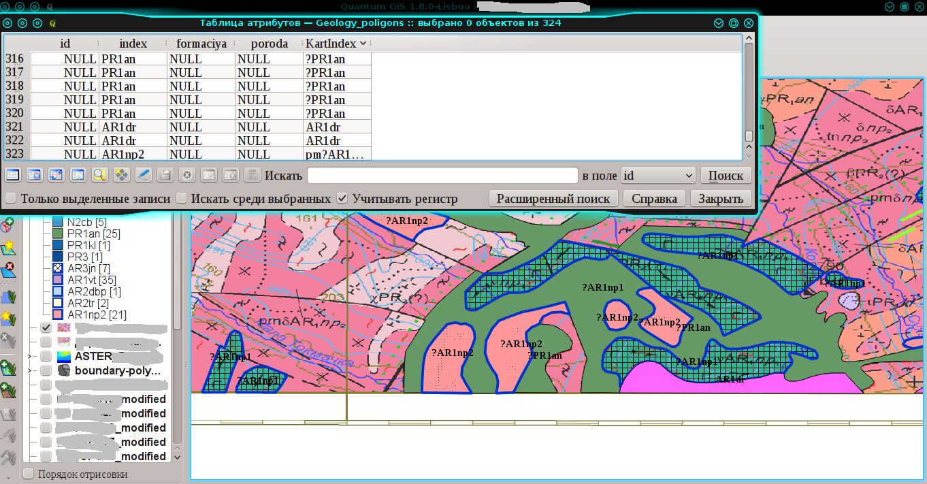
Task: Click the zoom map to selected rows icon
Action: [x=100, y=175]
